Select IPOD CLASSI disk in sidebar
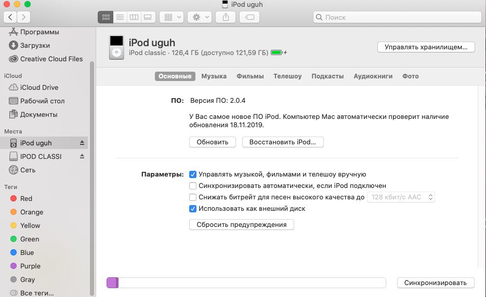 pos(41,156)
